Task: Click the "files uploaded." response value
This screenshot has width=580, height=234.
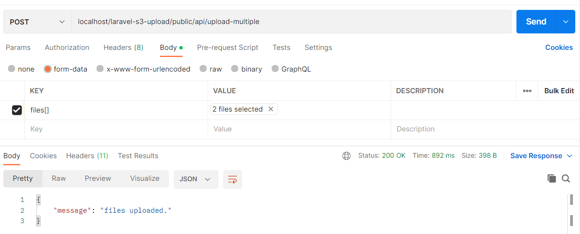Action: pyautogui.click(x=136, y=210)
